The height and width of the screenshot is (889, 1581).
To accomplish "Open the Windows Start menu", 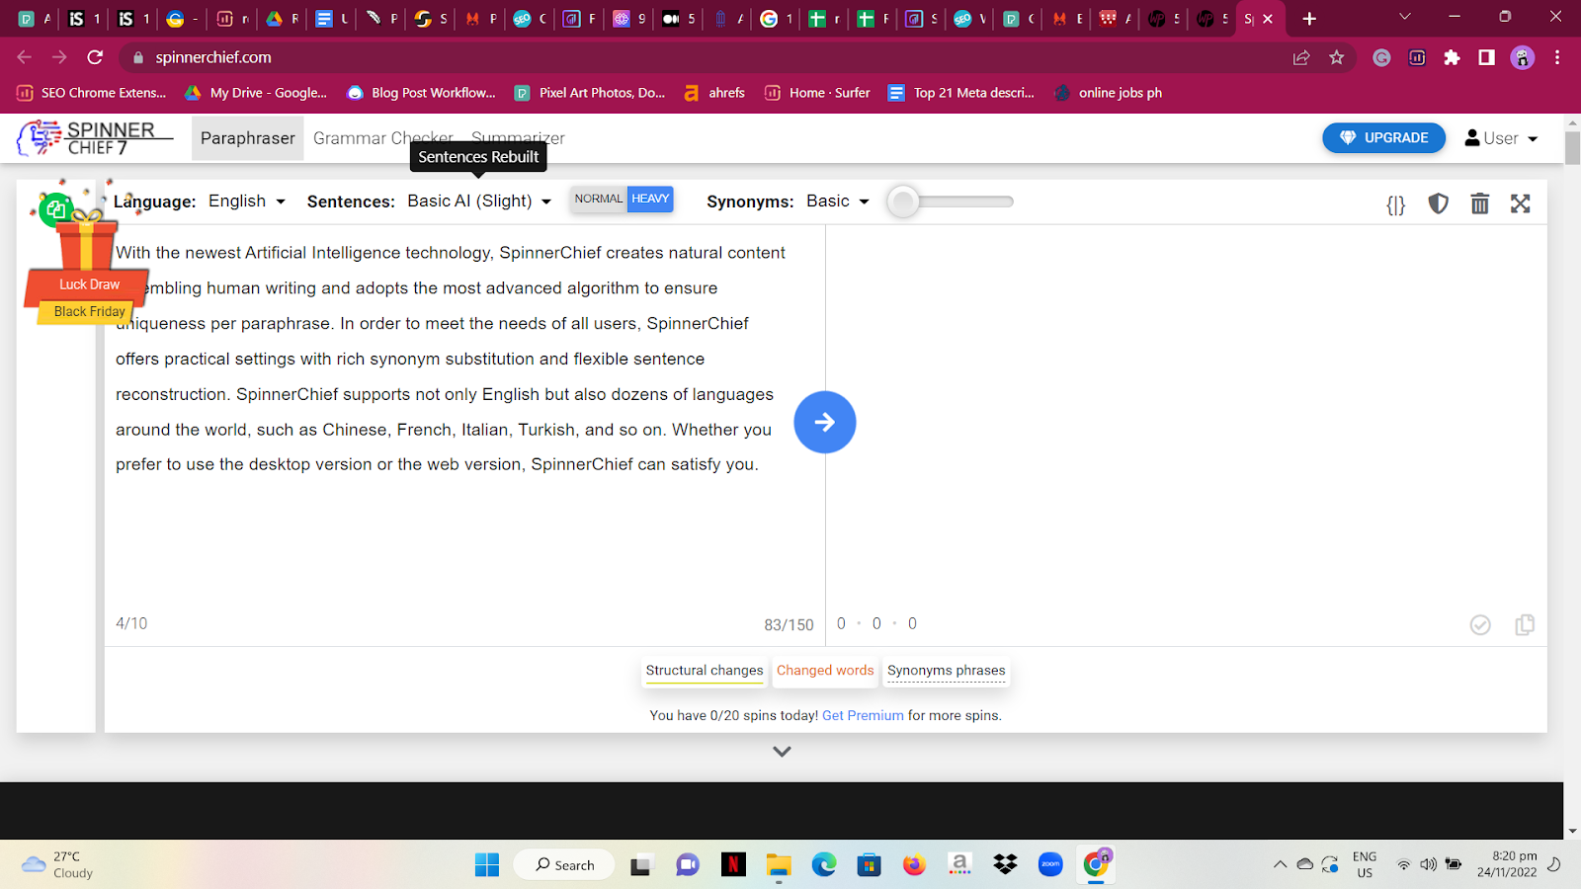I will coord(487,865).
